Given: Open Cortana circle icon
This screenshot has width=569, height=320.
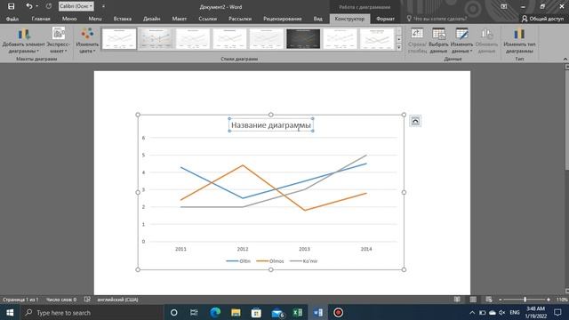Looking at the screenshot, I should pos(174,312).
